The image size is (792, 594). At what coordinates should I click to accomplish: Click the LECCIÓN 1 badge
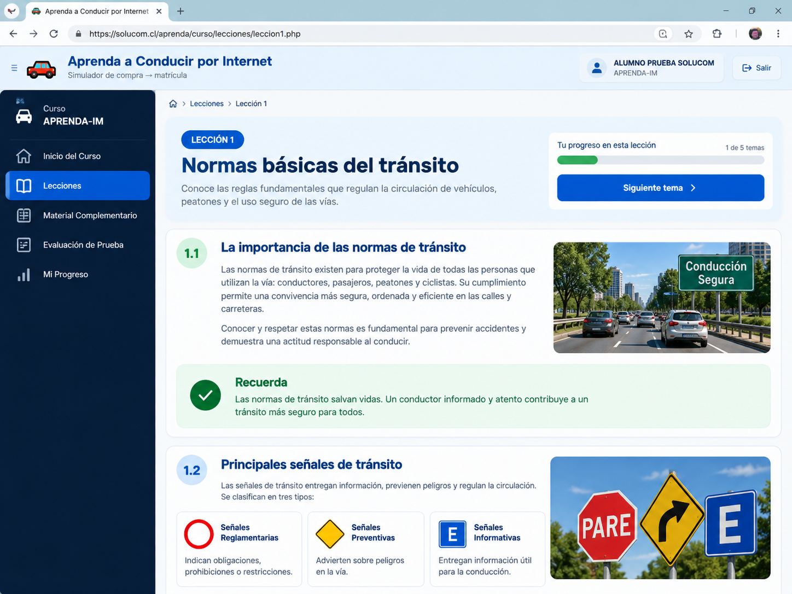click(x=213, y=139)
